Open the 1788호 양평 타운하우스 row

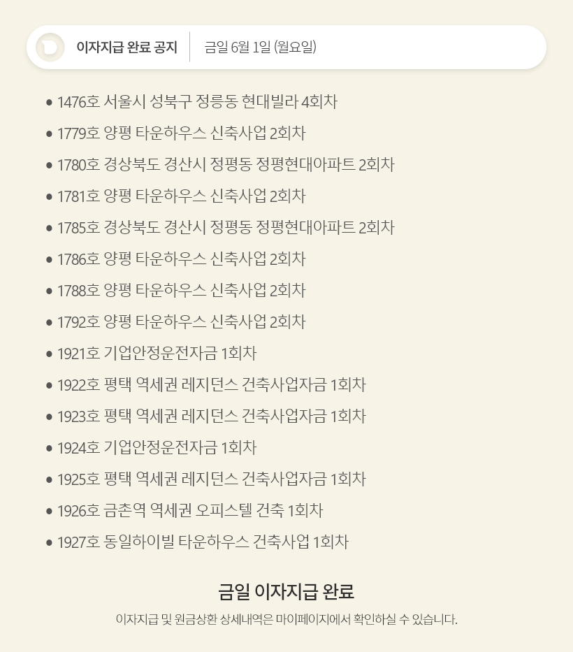coord(181,291)
